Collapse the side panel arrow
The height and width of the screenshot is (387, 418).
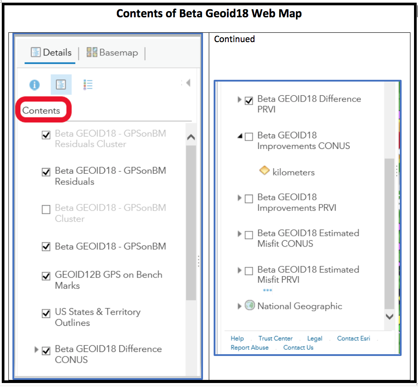click(x=188, y=83)
